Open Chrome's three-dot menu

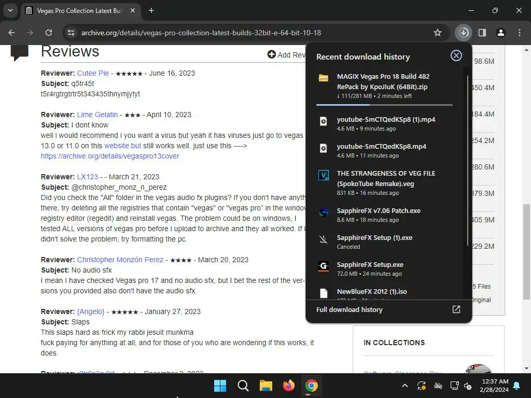520,33
